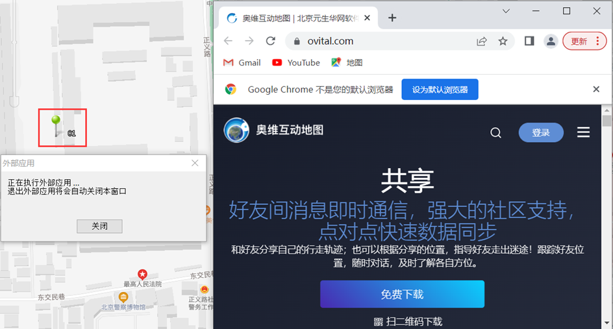Open the Chrome side panel icon
This screenshot has height=329, width=613.
click(529, 41)
